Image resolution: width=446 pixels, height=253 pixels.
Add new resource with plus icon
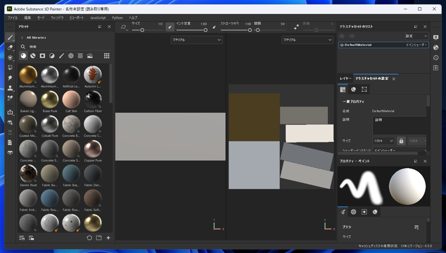pos(108,238)
